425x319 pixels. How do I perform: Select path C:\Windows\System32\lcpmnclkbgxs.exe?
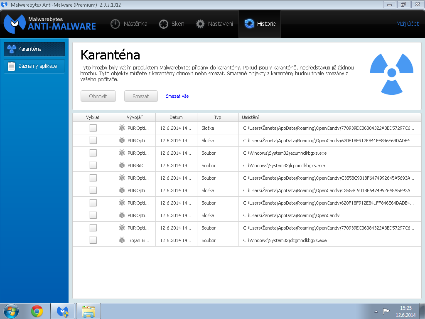(x=284, y=166)
